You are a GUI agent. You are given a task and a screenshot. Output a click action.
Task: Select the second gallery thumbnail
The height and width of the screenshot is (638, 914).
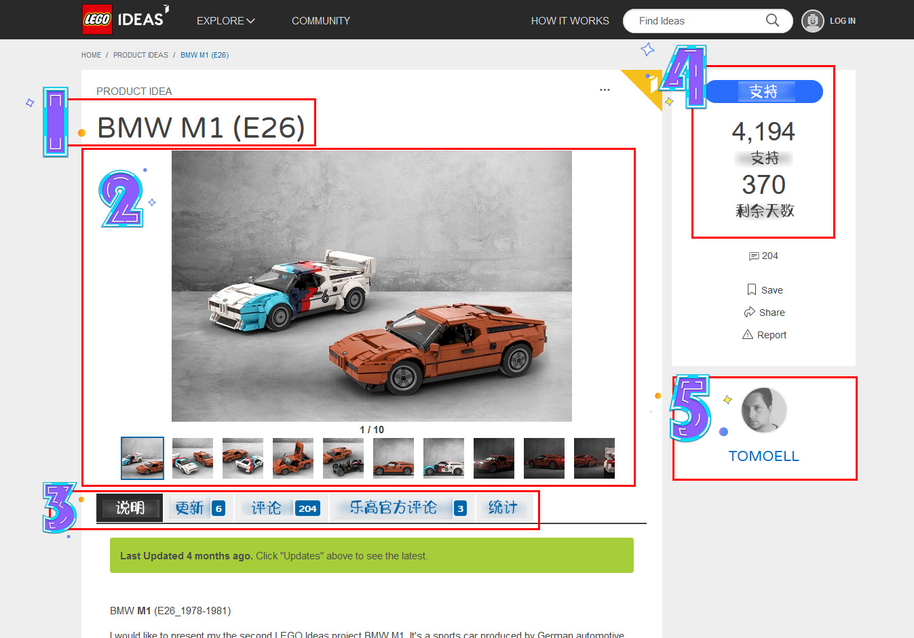click(193, 458)
